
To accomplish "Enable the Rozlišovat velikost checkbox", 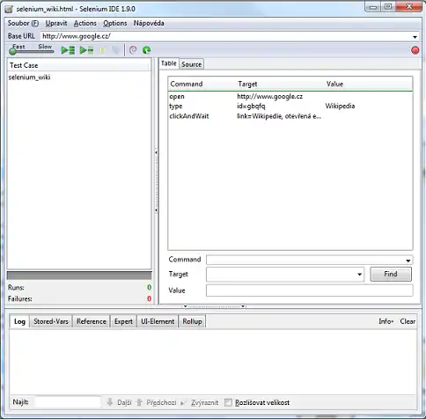I will point(228,402).
